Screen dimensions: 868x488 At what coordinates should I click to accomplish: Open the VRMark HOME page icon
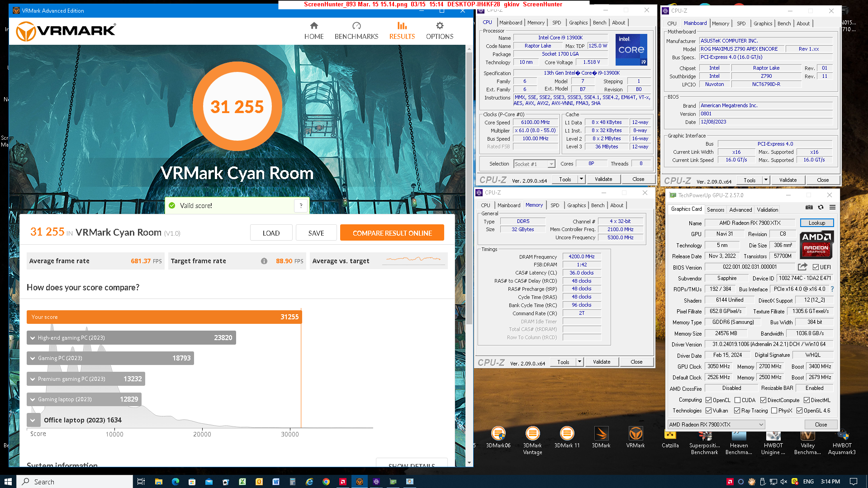coord(314,26)
